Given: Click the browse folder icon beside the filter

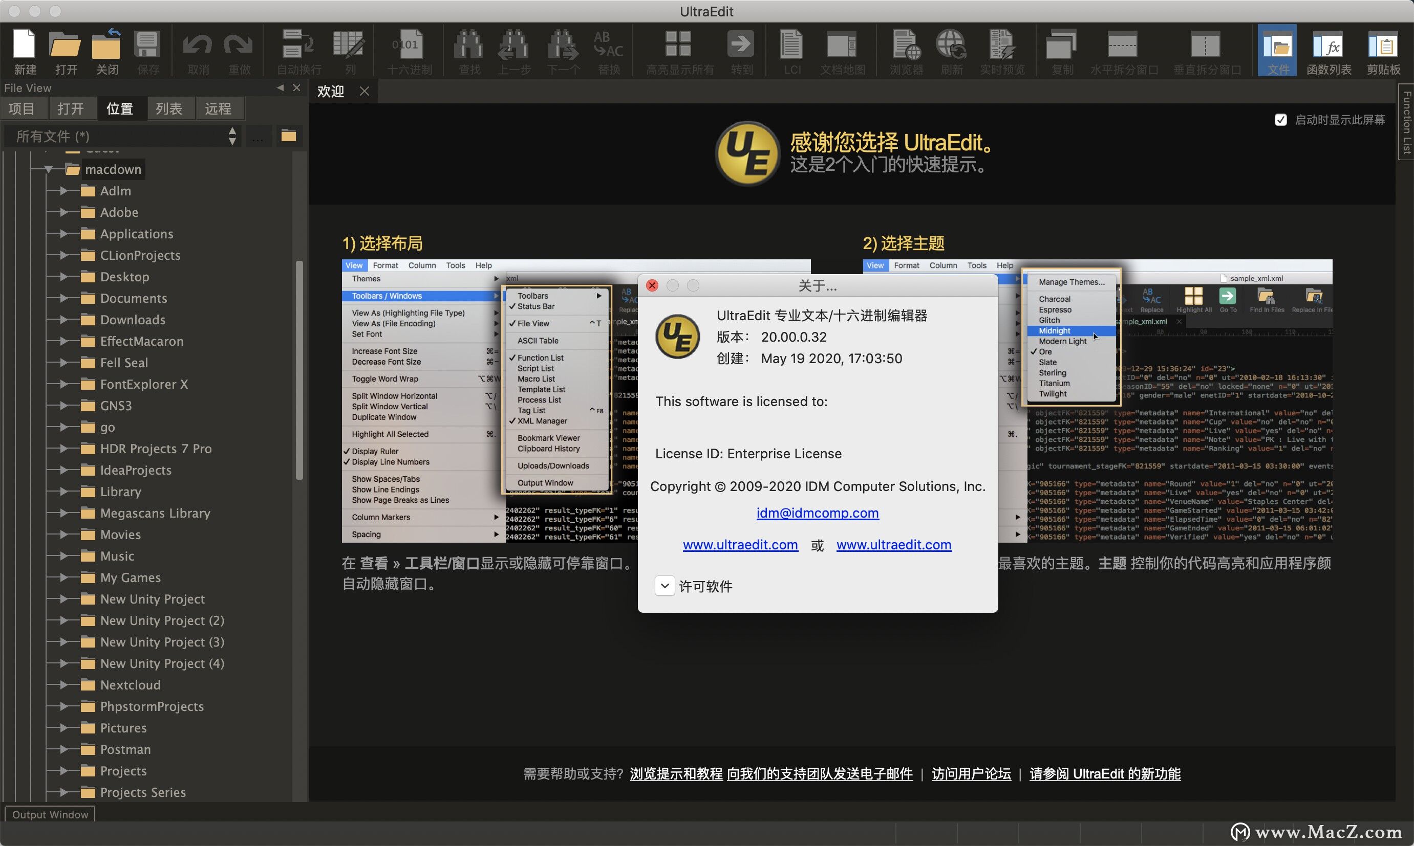Looking at the screenshot, I should click(289, 136).
